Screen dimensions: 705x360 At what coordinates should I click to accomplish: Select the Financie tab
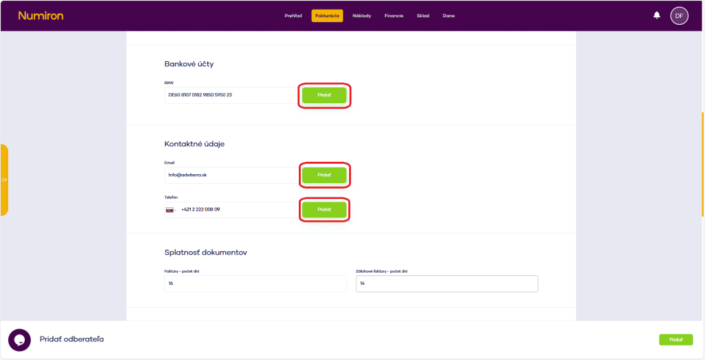394,16
